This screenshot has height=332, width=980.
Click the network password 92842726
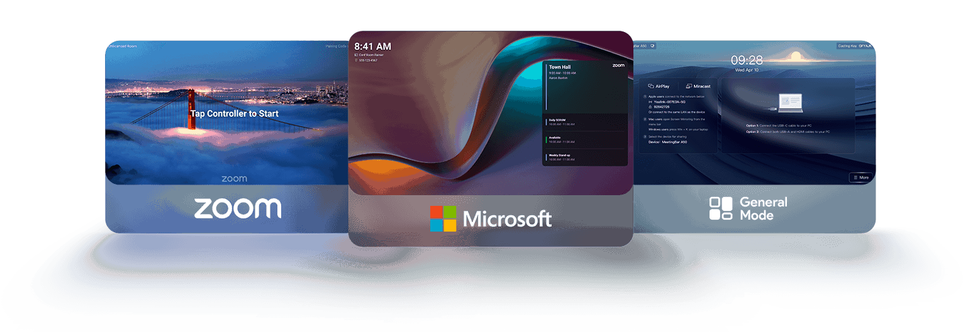pos(662,107)
